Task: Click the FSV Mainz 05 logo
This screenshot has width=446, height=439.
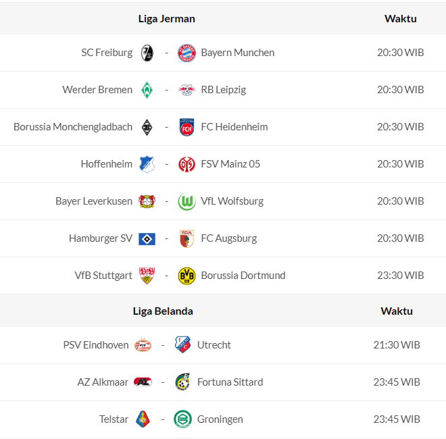Action: [187, 164]
